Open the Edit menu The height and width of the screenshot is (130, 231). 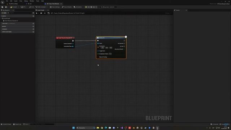[11, 1]
